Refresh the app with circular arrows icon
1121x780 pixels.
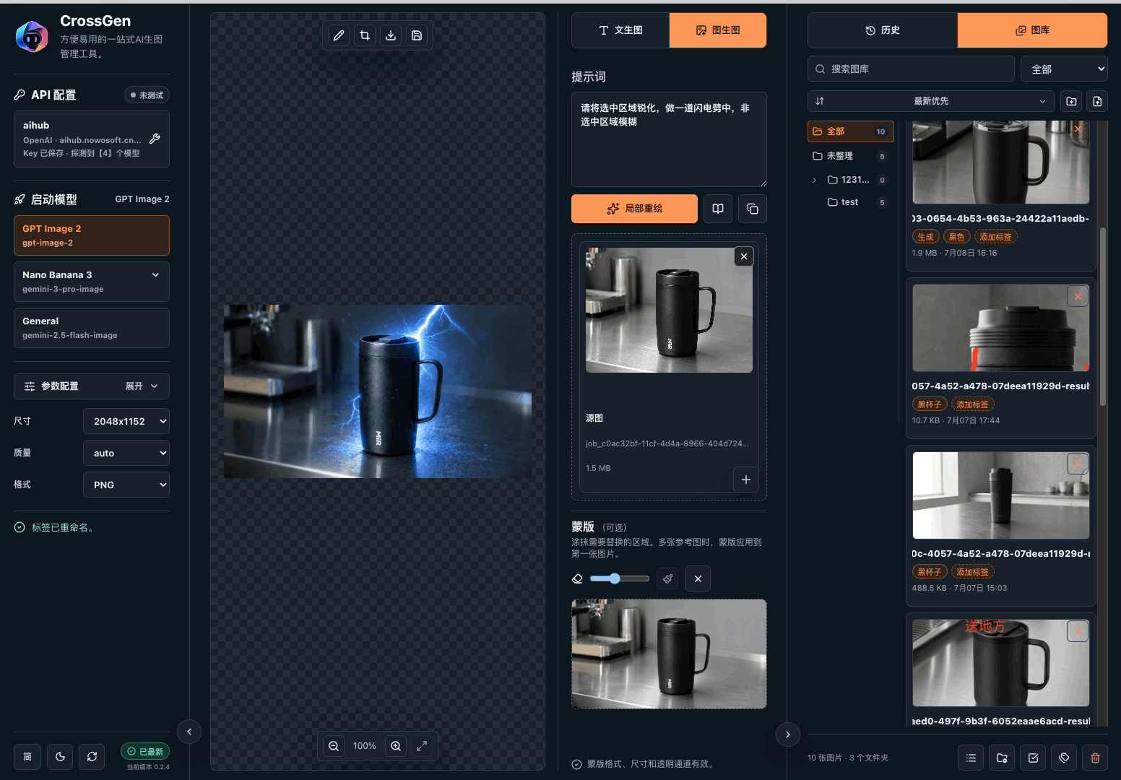(92, 757)
